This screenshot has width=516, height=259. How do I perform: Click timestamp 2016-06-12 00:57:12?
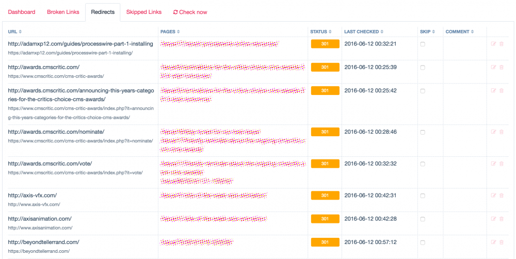tap(370, 242)
